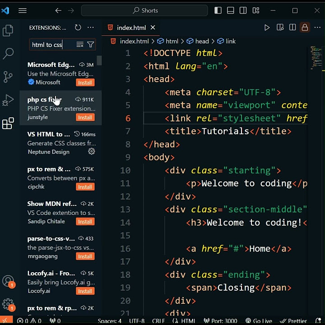Click the extensions list scrollbar
325x325 pixels.
click(x=99, y=60)
